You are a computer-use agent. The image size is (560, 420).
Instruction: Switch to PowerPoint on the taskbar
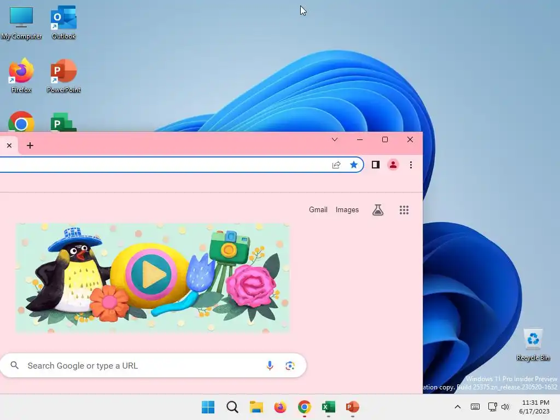(x=353, y=407)
